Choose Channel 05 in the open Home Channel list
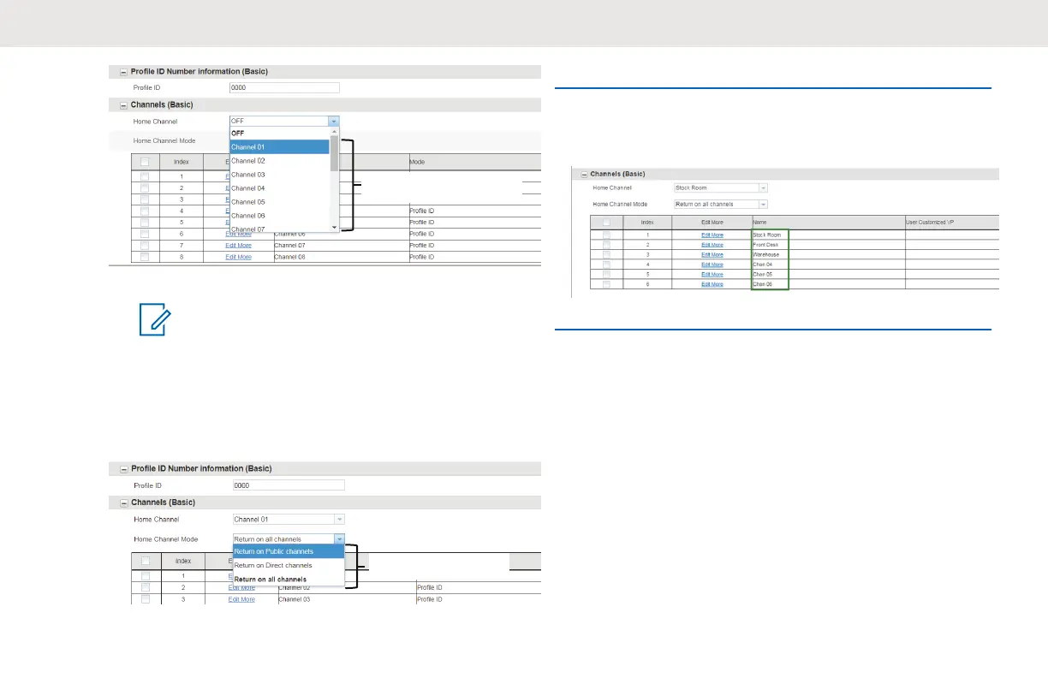Viewport: 1048px width, 678px height. click(x=279, y=202)
